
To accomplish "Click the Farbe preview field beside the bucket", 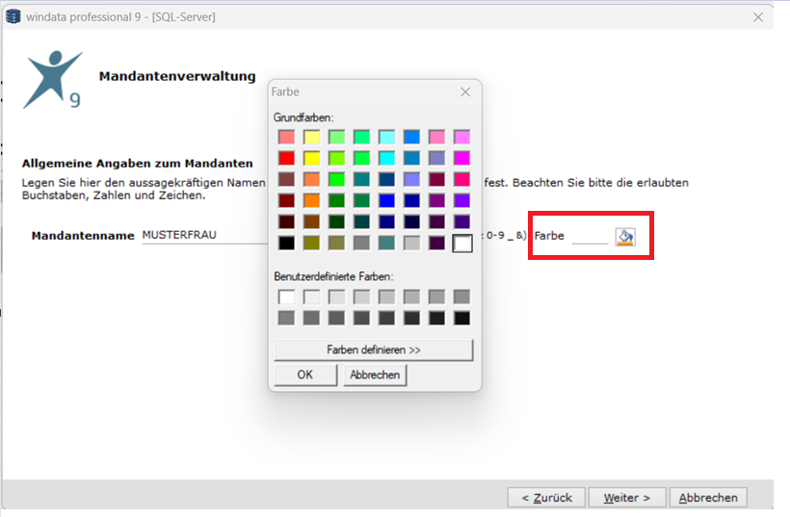I will pyautogui.click(x=591, y=236).
